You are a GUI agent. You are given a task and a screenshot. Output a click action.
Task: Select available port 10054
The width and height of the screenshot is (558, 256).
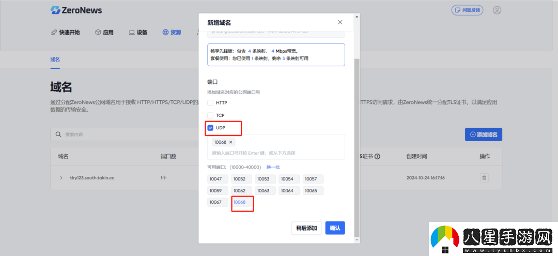coord(289,179)
